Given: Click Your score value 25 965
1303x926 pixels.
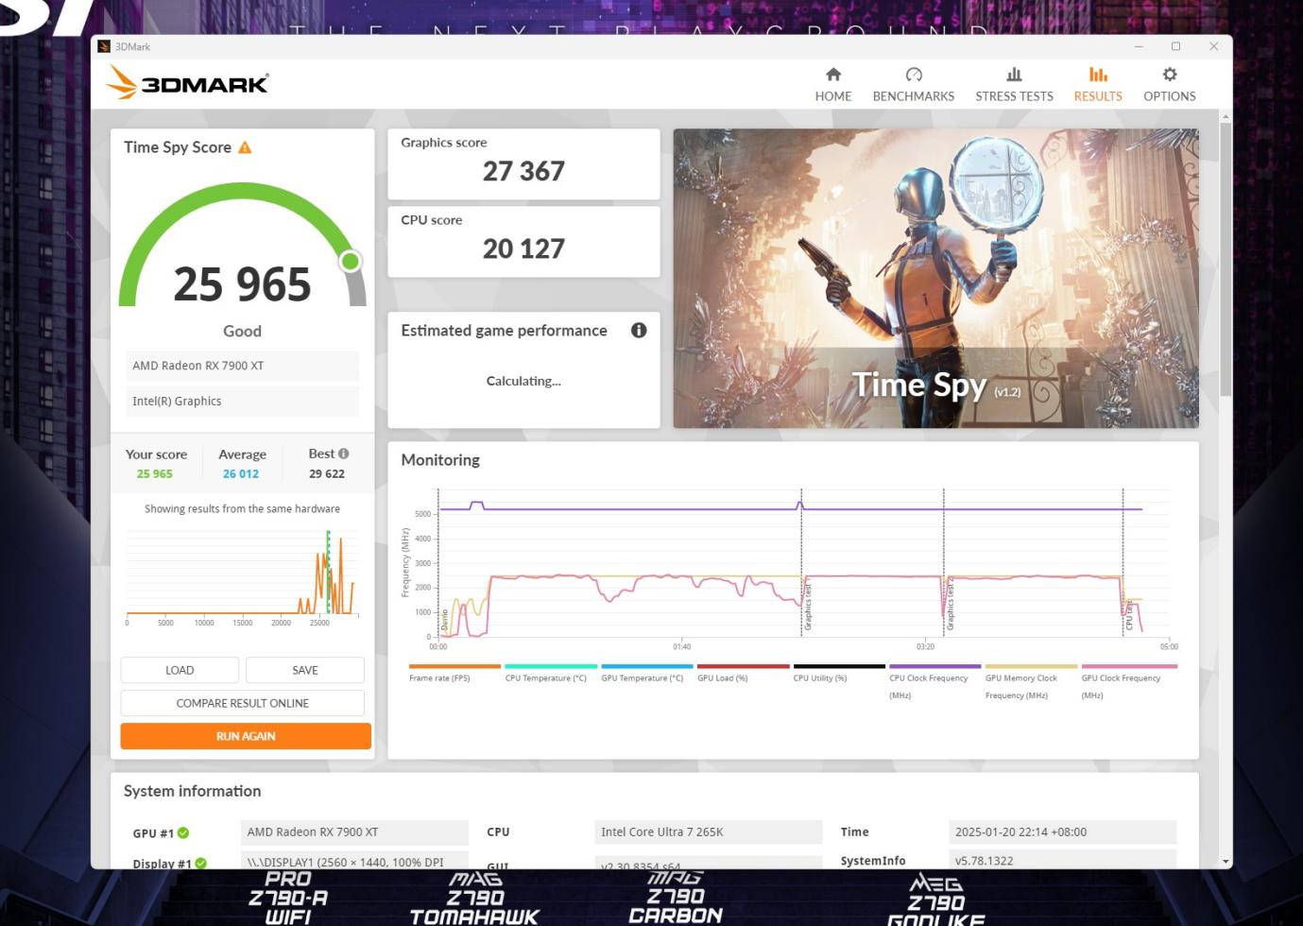Looking at the screenshot, I should pos(155,474).
